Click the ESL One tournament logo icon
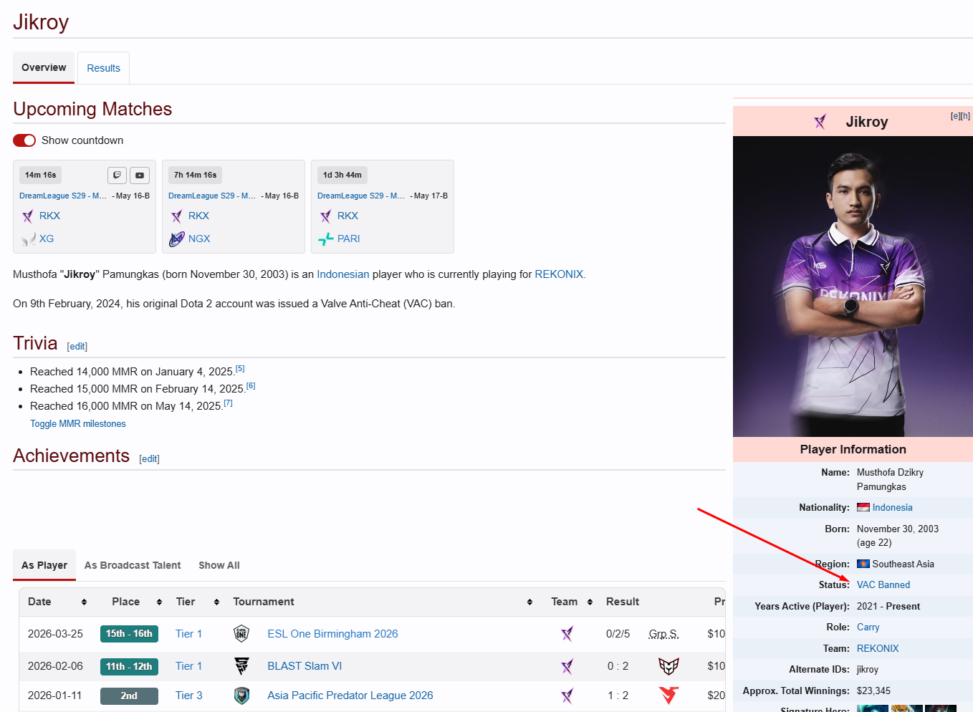This screenshot has height=712, width=973. pyautogui.click(x=241, y=634)
